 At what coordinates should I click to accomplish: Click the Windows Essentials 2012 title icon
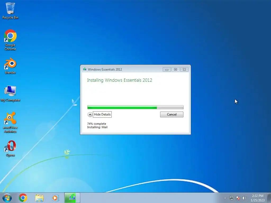click(x=85, y=69)
